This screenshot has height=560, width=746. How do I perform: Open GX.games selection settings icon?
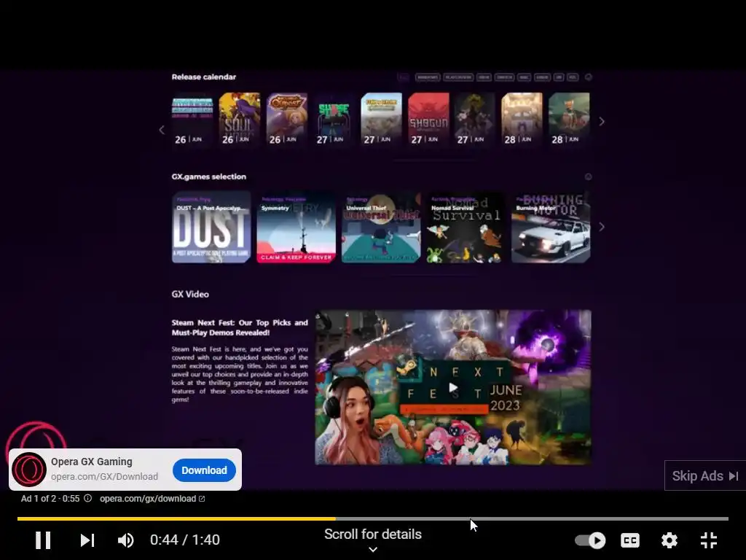tap(588, 176)
